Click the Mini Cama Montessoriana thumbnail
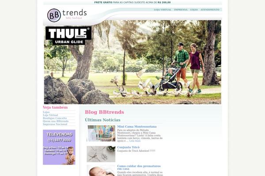Image resolution: width=265 pixels, height=176 pixels. click(101, 133)
